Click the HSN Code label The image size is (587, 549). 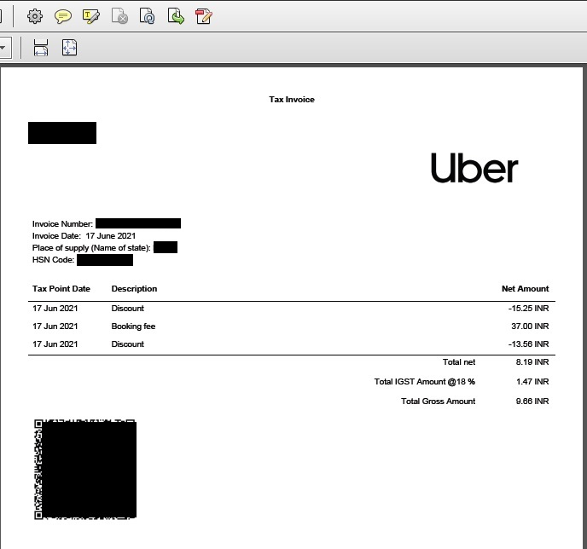[x=53, y=260]
